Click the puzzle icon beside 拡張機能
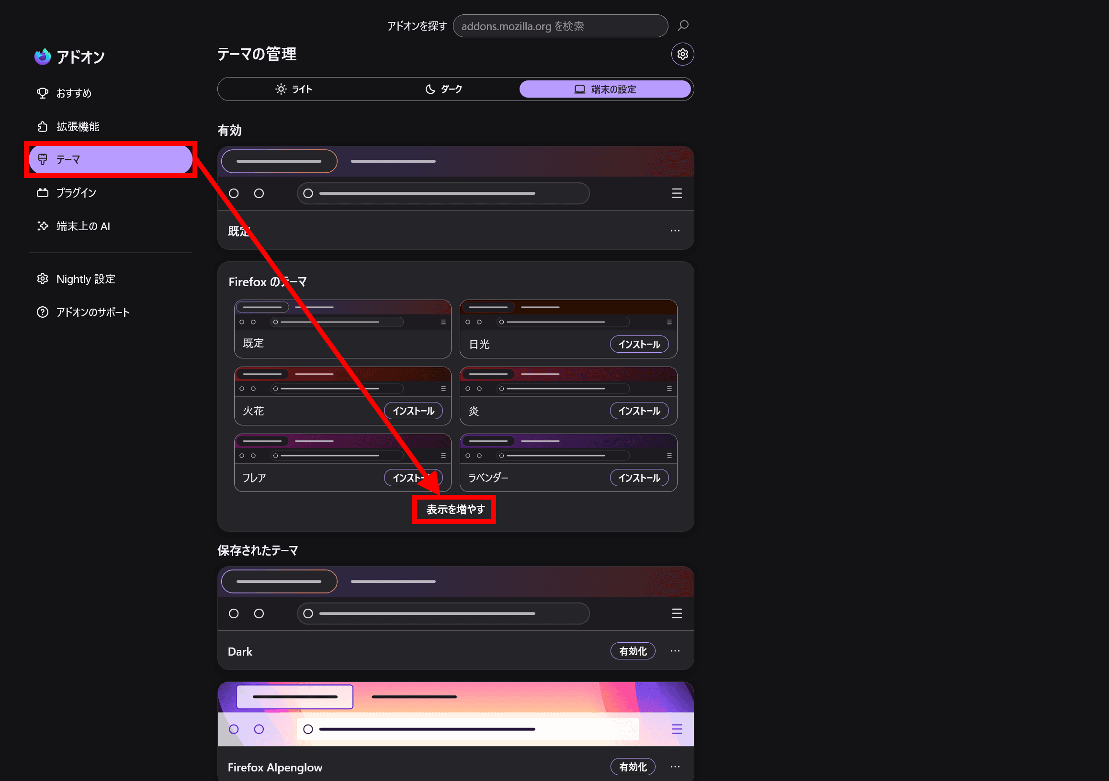This screenshot has height=781, width=1109. point(43,126)
